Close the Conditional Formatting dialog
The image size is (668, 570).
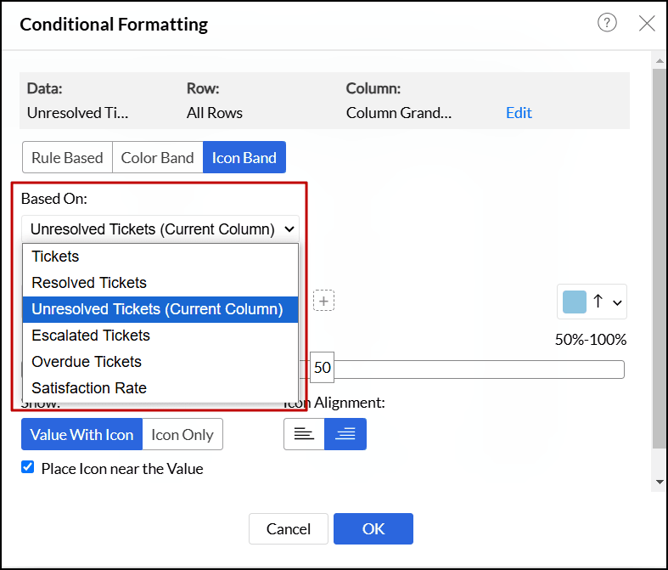[647, 23]
